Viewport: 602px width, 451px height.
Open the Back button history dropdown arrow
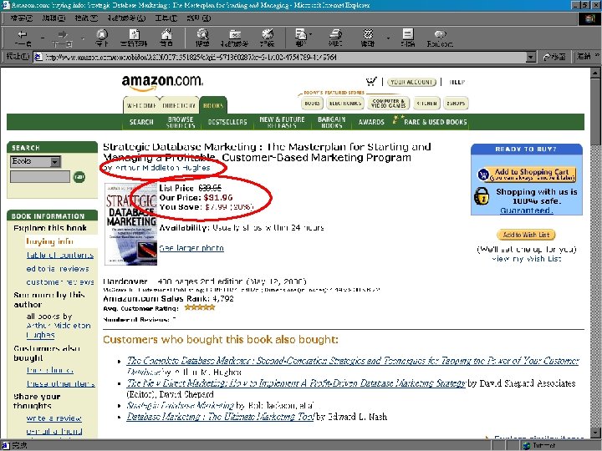(43, 38)
